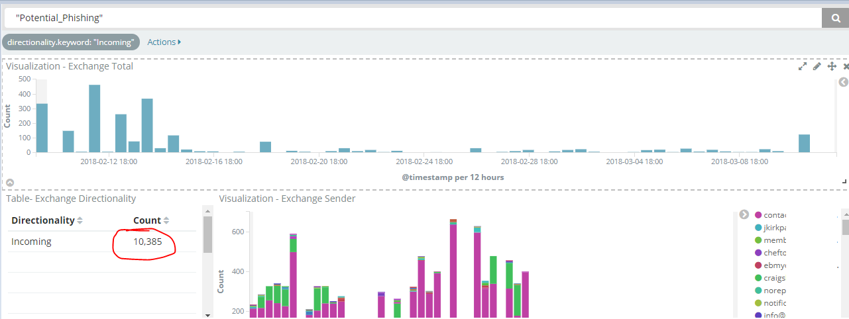Image resolution: width=849 pixels, height=319 pixels.
Task: Click the tallest bar near 2018-02-12 in Exchange Total
Action: pyautogui.click(x=95, y=118)
